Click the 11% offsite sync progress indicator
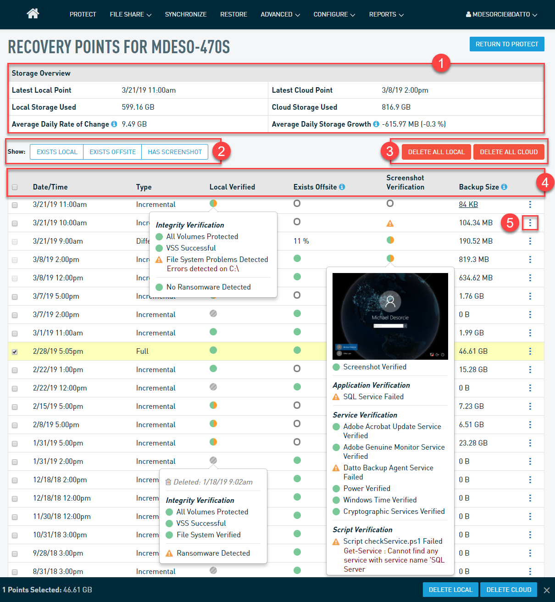555x602 pixels. point(300,240)
